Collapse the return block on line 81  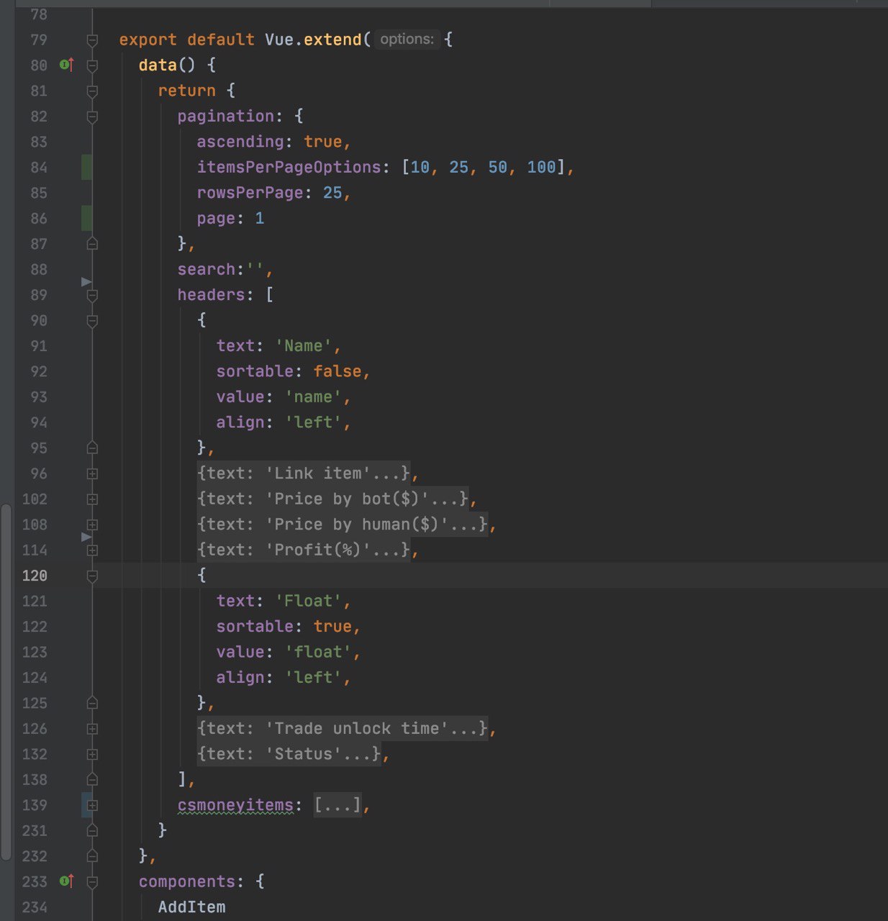[x=92, y=91]
